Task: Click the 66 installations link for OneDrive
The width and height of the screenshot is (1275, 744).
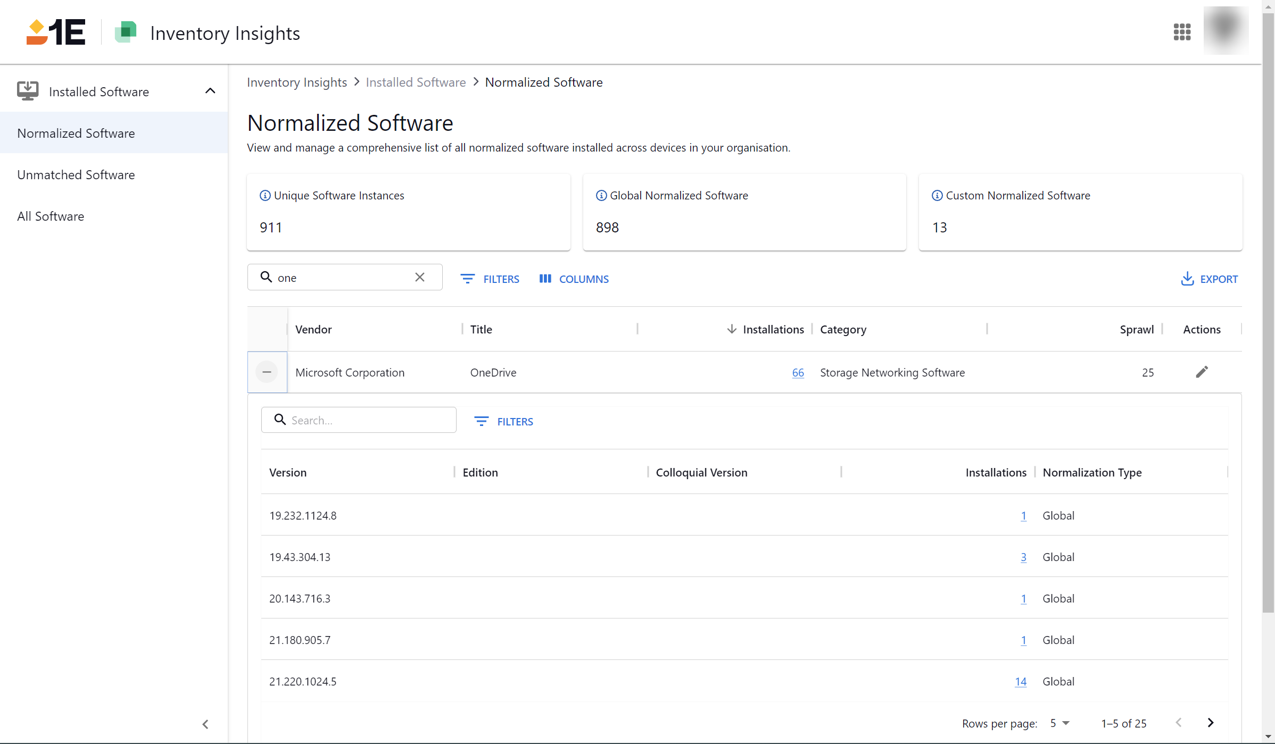Action: tap(797, 372)
